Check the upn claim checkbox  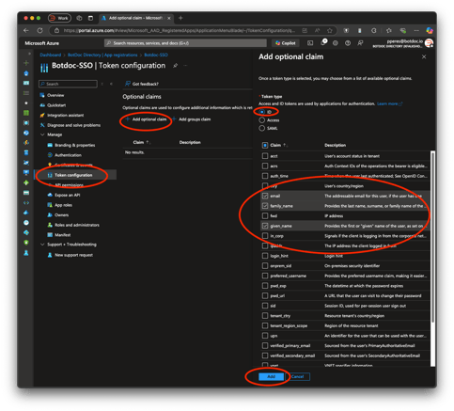[265, 336]
